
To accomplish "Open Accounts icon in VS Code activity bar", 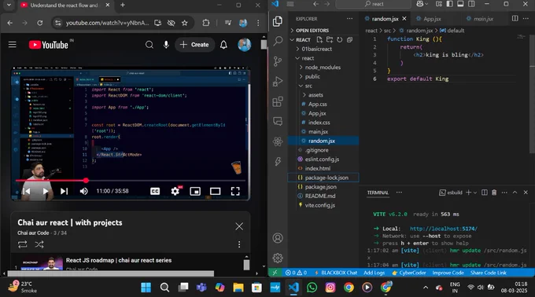I will click(x=278, y=238).
